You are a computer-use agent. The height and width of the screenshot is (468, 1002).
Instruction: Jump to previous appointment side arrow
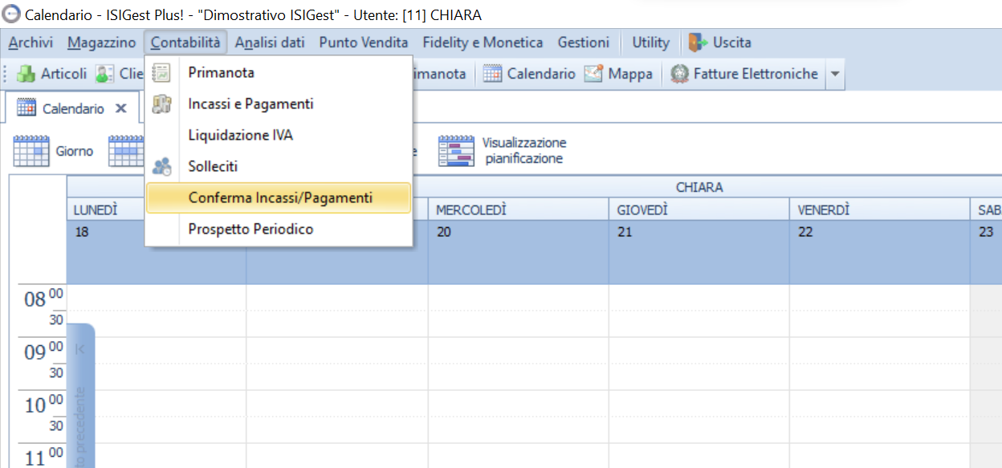pos(80,350)
